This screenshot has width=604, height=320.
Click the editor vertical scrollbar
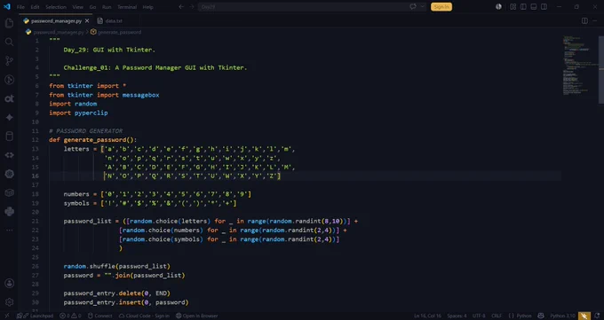pyautogui.click(x=601, y=69)
